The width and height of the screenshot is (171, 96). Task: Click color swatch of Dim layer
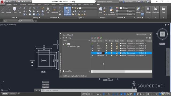121,46
